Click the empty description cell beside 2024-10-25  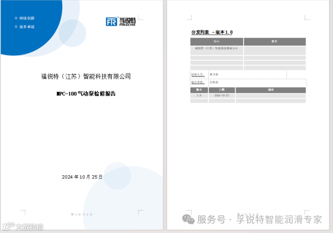coord(271,96)
